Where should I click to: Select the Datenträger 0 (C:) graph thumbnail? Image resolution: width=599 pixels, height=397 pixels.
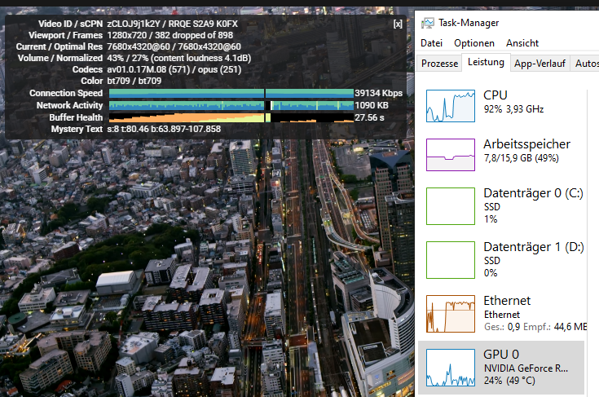point(451,206)
